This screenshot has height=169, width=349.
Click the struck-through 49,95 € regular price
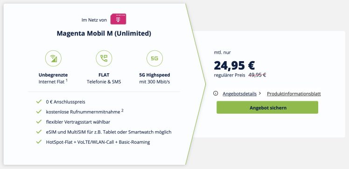[257, 75]
